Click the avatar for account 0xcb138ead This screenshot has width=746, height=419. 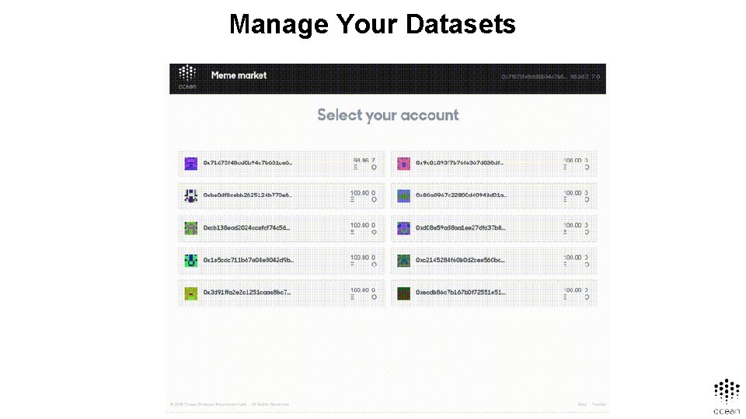(190, 228)
